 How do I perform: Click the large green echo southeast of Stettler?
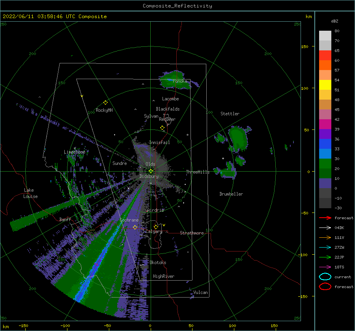pyautogui.click(x=238, y=139)
